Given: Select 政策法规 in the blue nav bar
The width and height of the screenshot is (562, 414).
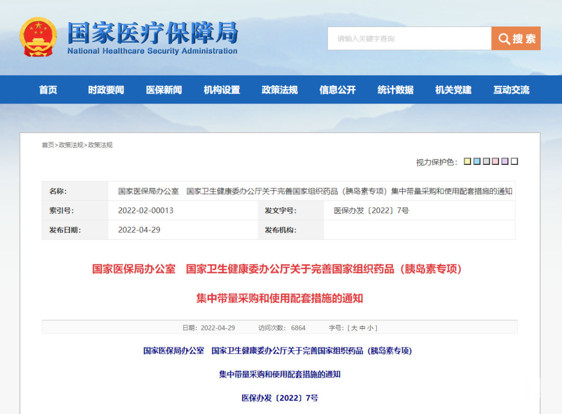Looking at the screenshot, I should click(279, 89).
